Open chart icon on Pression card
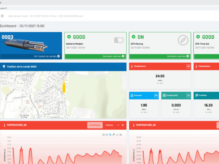The width and height of the screenshot is (219, 164). [x=156, y=95]
